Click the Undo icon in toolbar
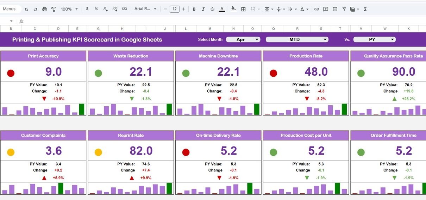426x200 pixels. (x=26, y=9)
